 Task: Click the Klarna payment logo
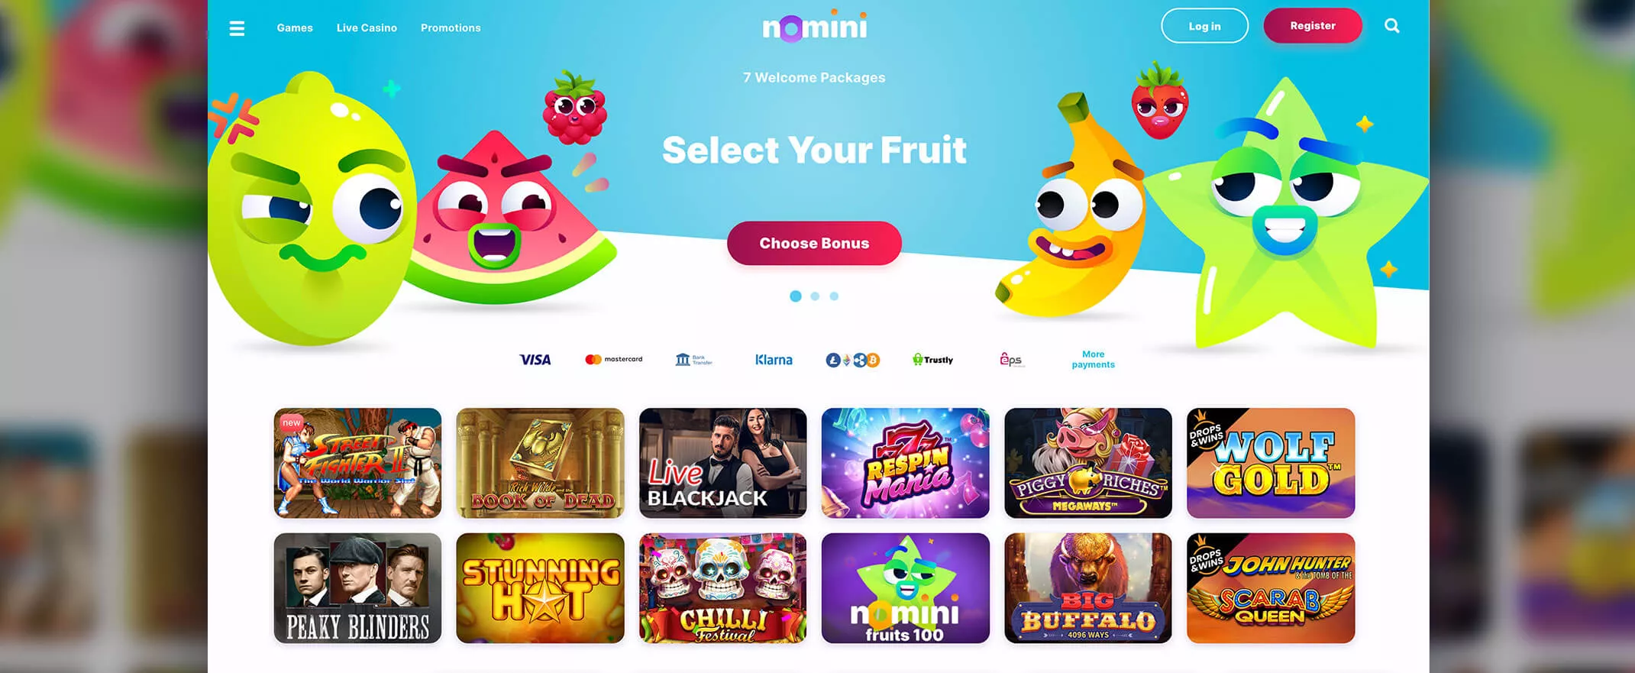point(774,360)
